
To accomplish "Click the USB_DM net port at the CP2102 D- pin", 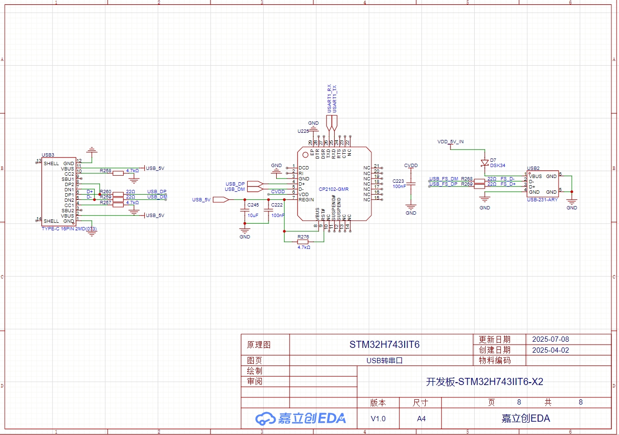I will pos(255,189).
